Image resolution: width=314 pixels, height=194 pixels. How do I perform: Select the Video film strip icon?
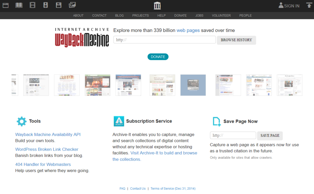pos(33,5)
